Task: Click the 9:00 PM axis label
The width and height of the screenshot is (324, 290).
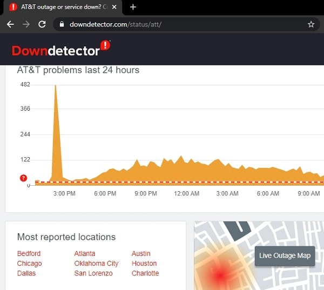Action: tap(146, 193)
